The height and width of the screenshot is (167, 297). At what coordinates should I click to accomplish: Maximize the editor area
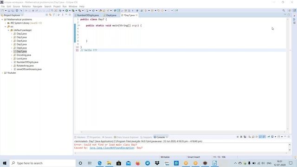289,15
